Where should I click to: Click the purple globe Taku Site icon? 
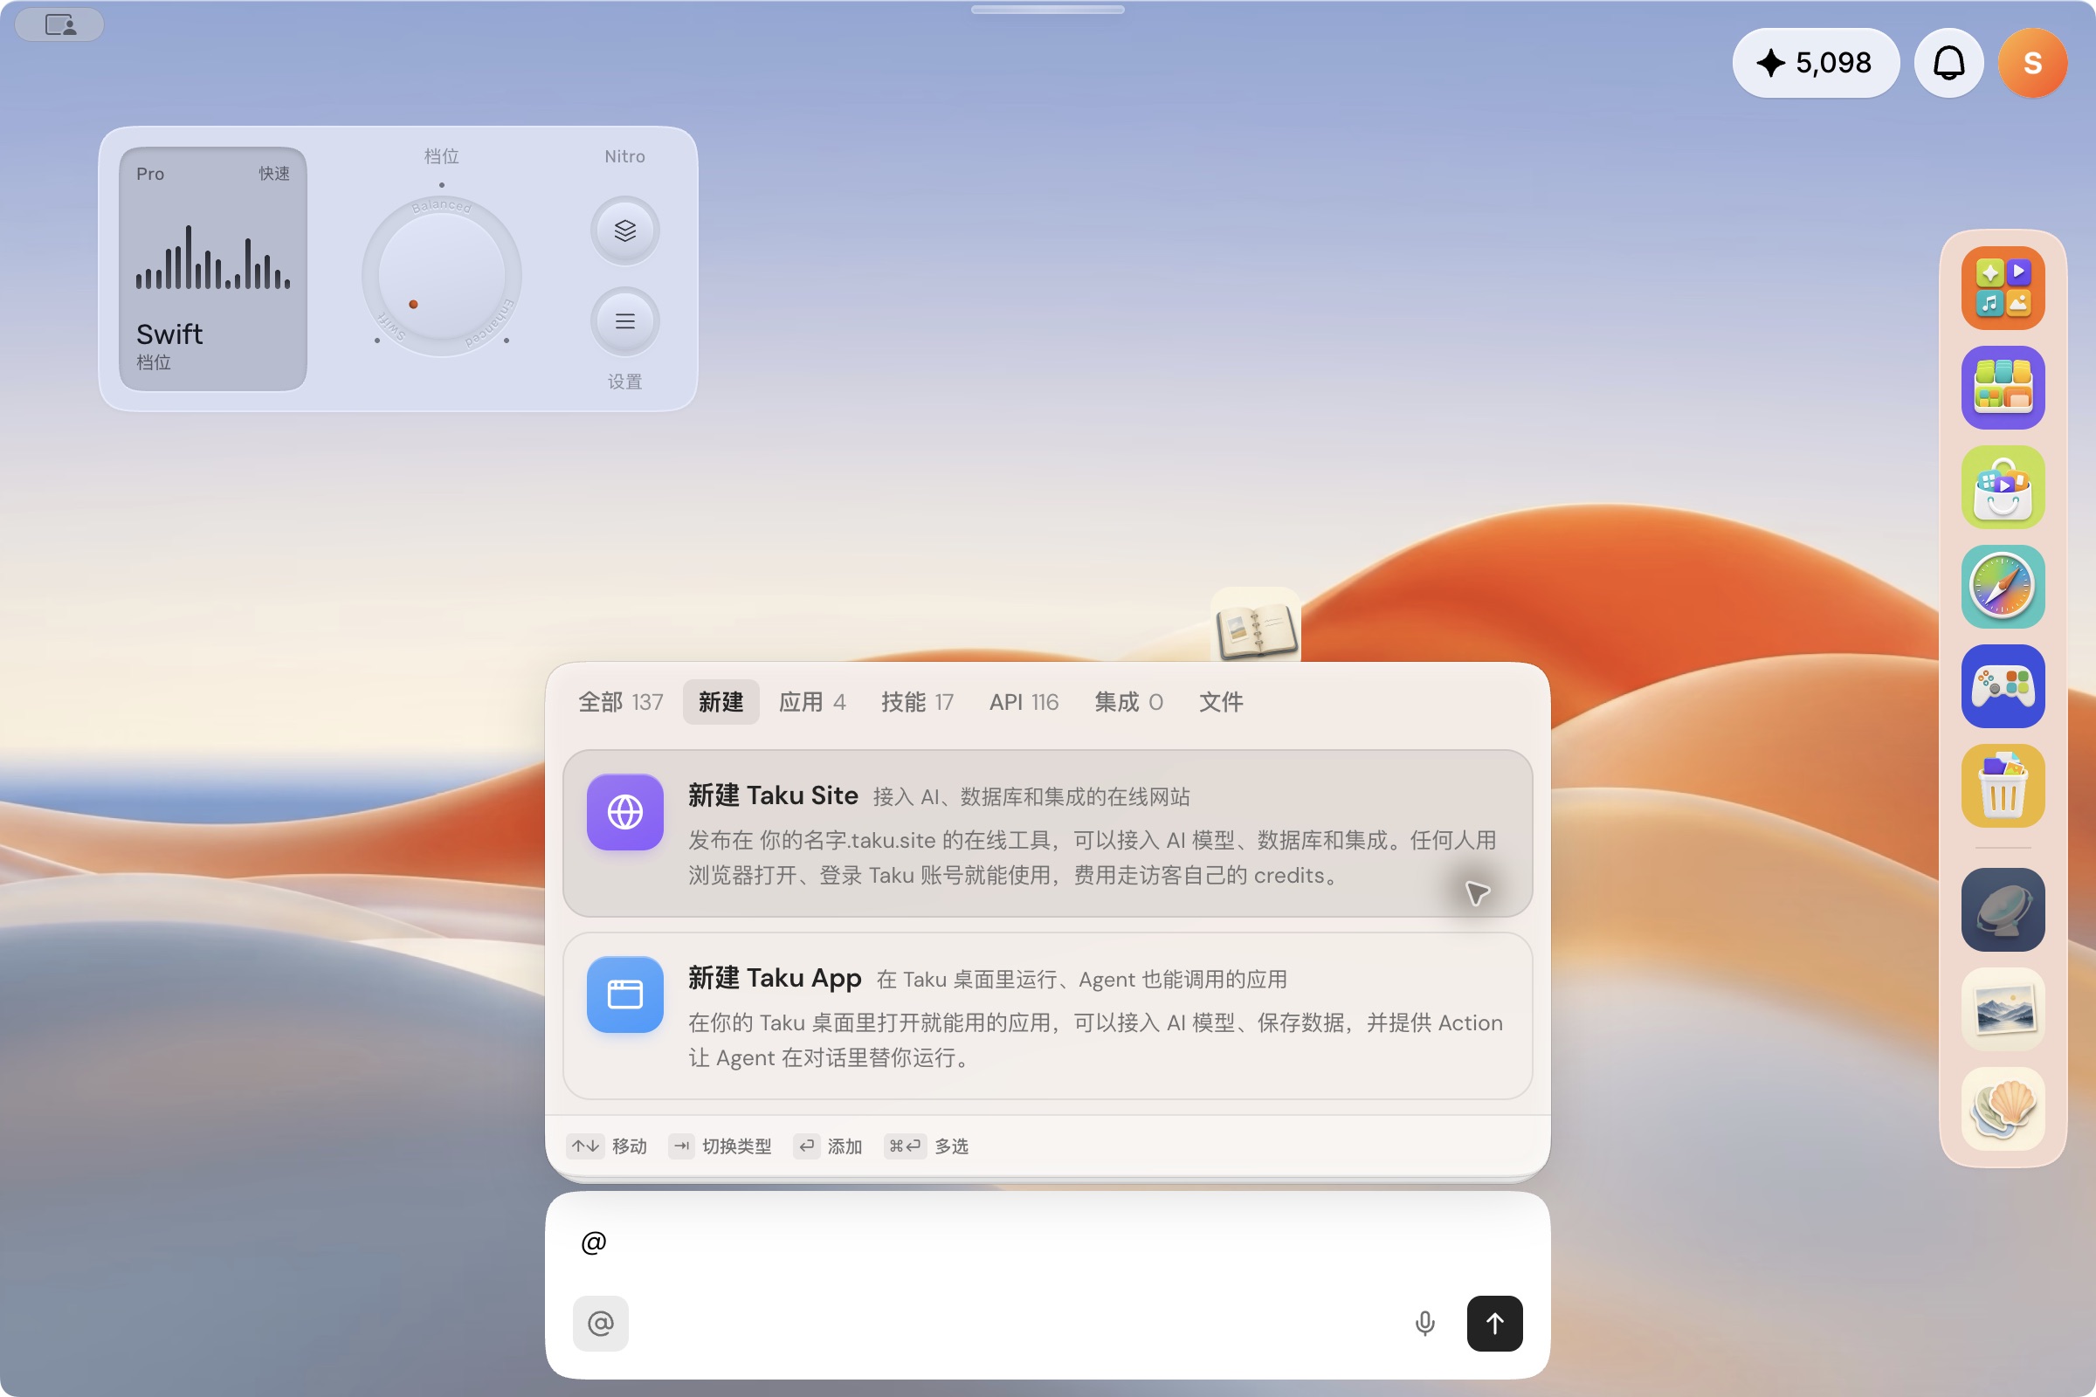(x=624, y=812)
